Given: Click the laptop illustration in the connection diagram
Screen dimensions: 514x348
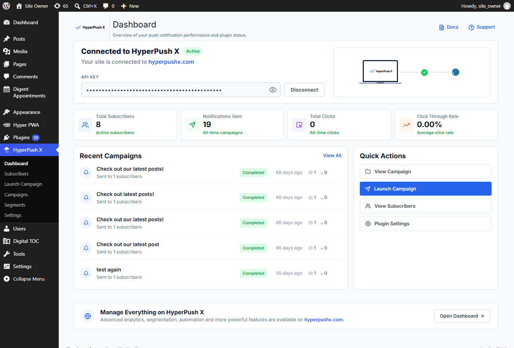Looking at the screenshot, I should 380,72.
